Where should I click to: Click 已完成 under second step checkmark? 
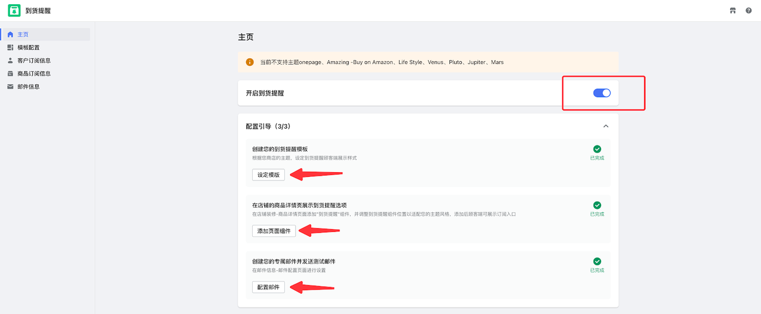pos(597,214)
